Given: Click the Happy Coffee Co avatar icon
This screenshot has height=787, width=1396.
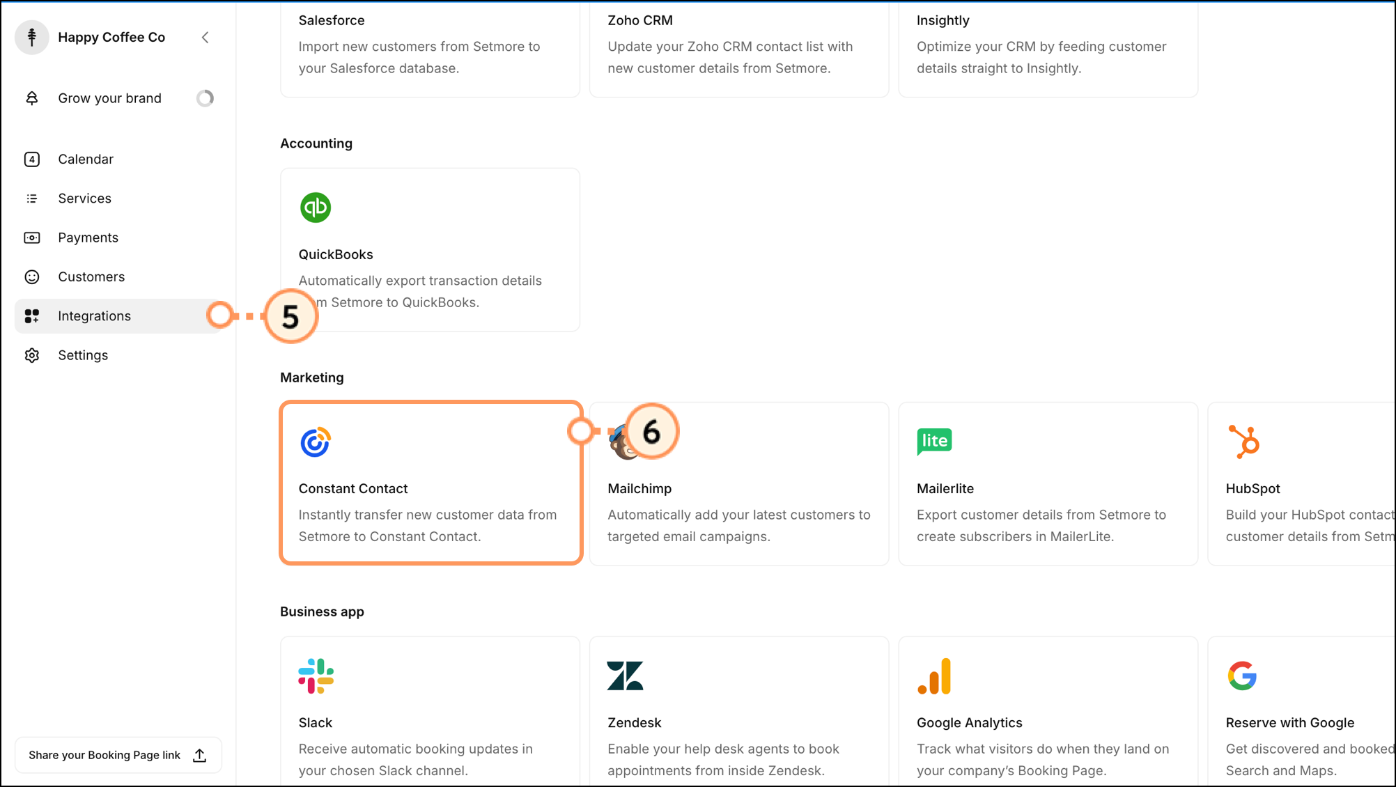Looking at the screenshot, I should click(x=32, y=37).
